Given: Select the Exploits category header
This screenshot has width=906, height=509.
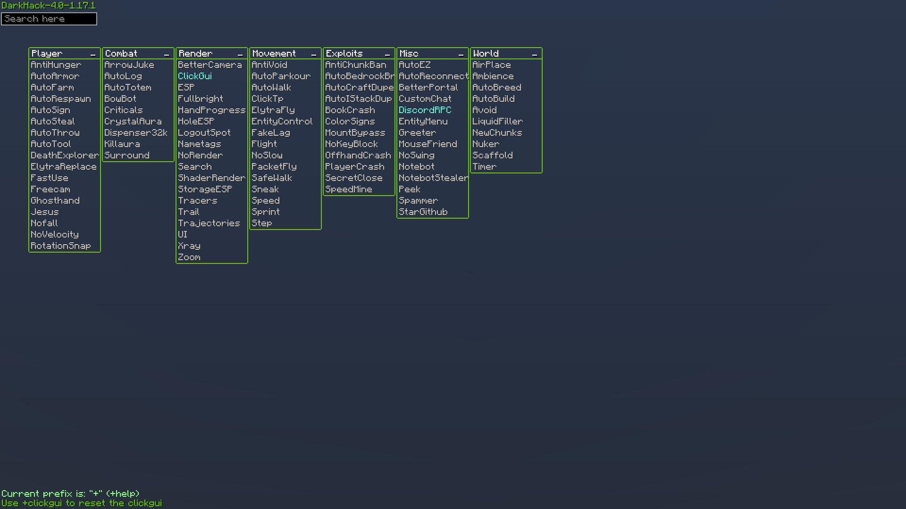Looking at the screenshot, I should point(344,54).
